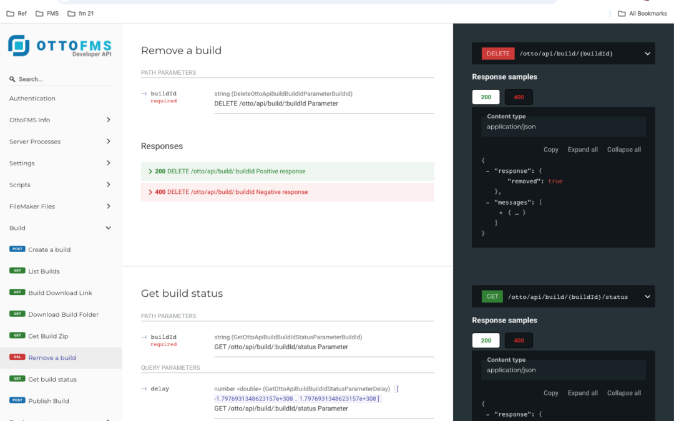Screen dimensions: 674x421
Task: Expand the Server Processes section
Action: (x=109, y=142)
